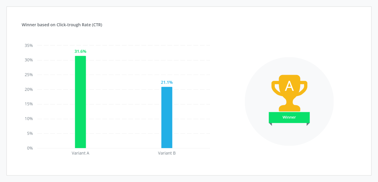Click the 25% y-axis tick label
The width and height of the screenshot is (378, 182).
(29, 75)
